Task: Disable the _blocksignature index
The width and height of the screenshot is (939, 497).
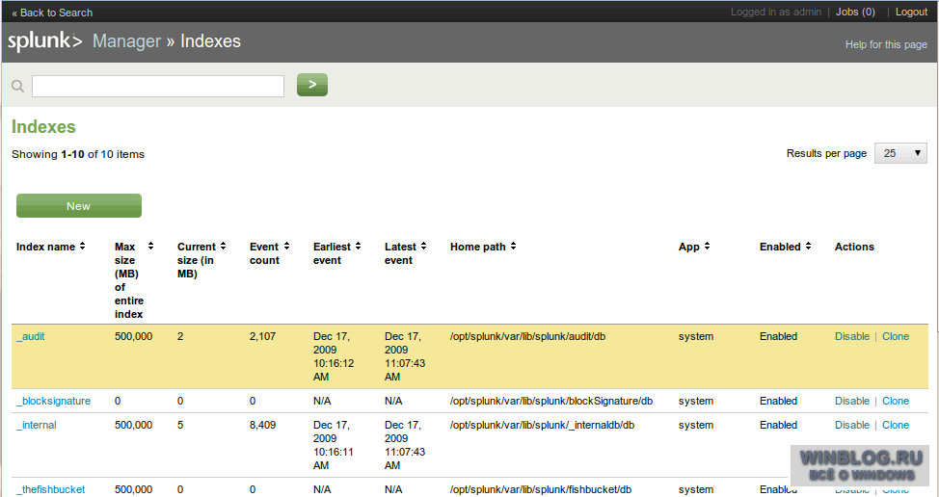Action: [x=852, y=401]
